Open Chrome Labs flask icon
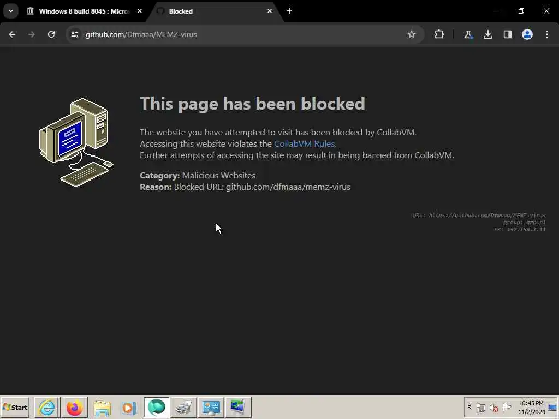 tap(468, 34)
